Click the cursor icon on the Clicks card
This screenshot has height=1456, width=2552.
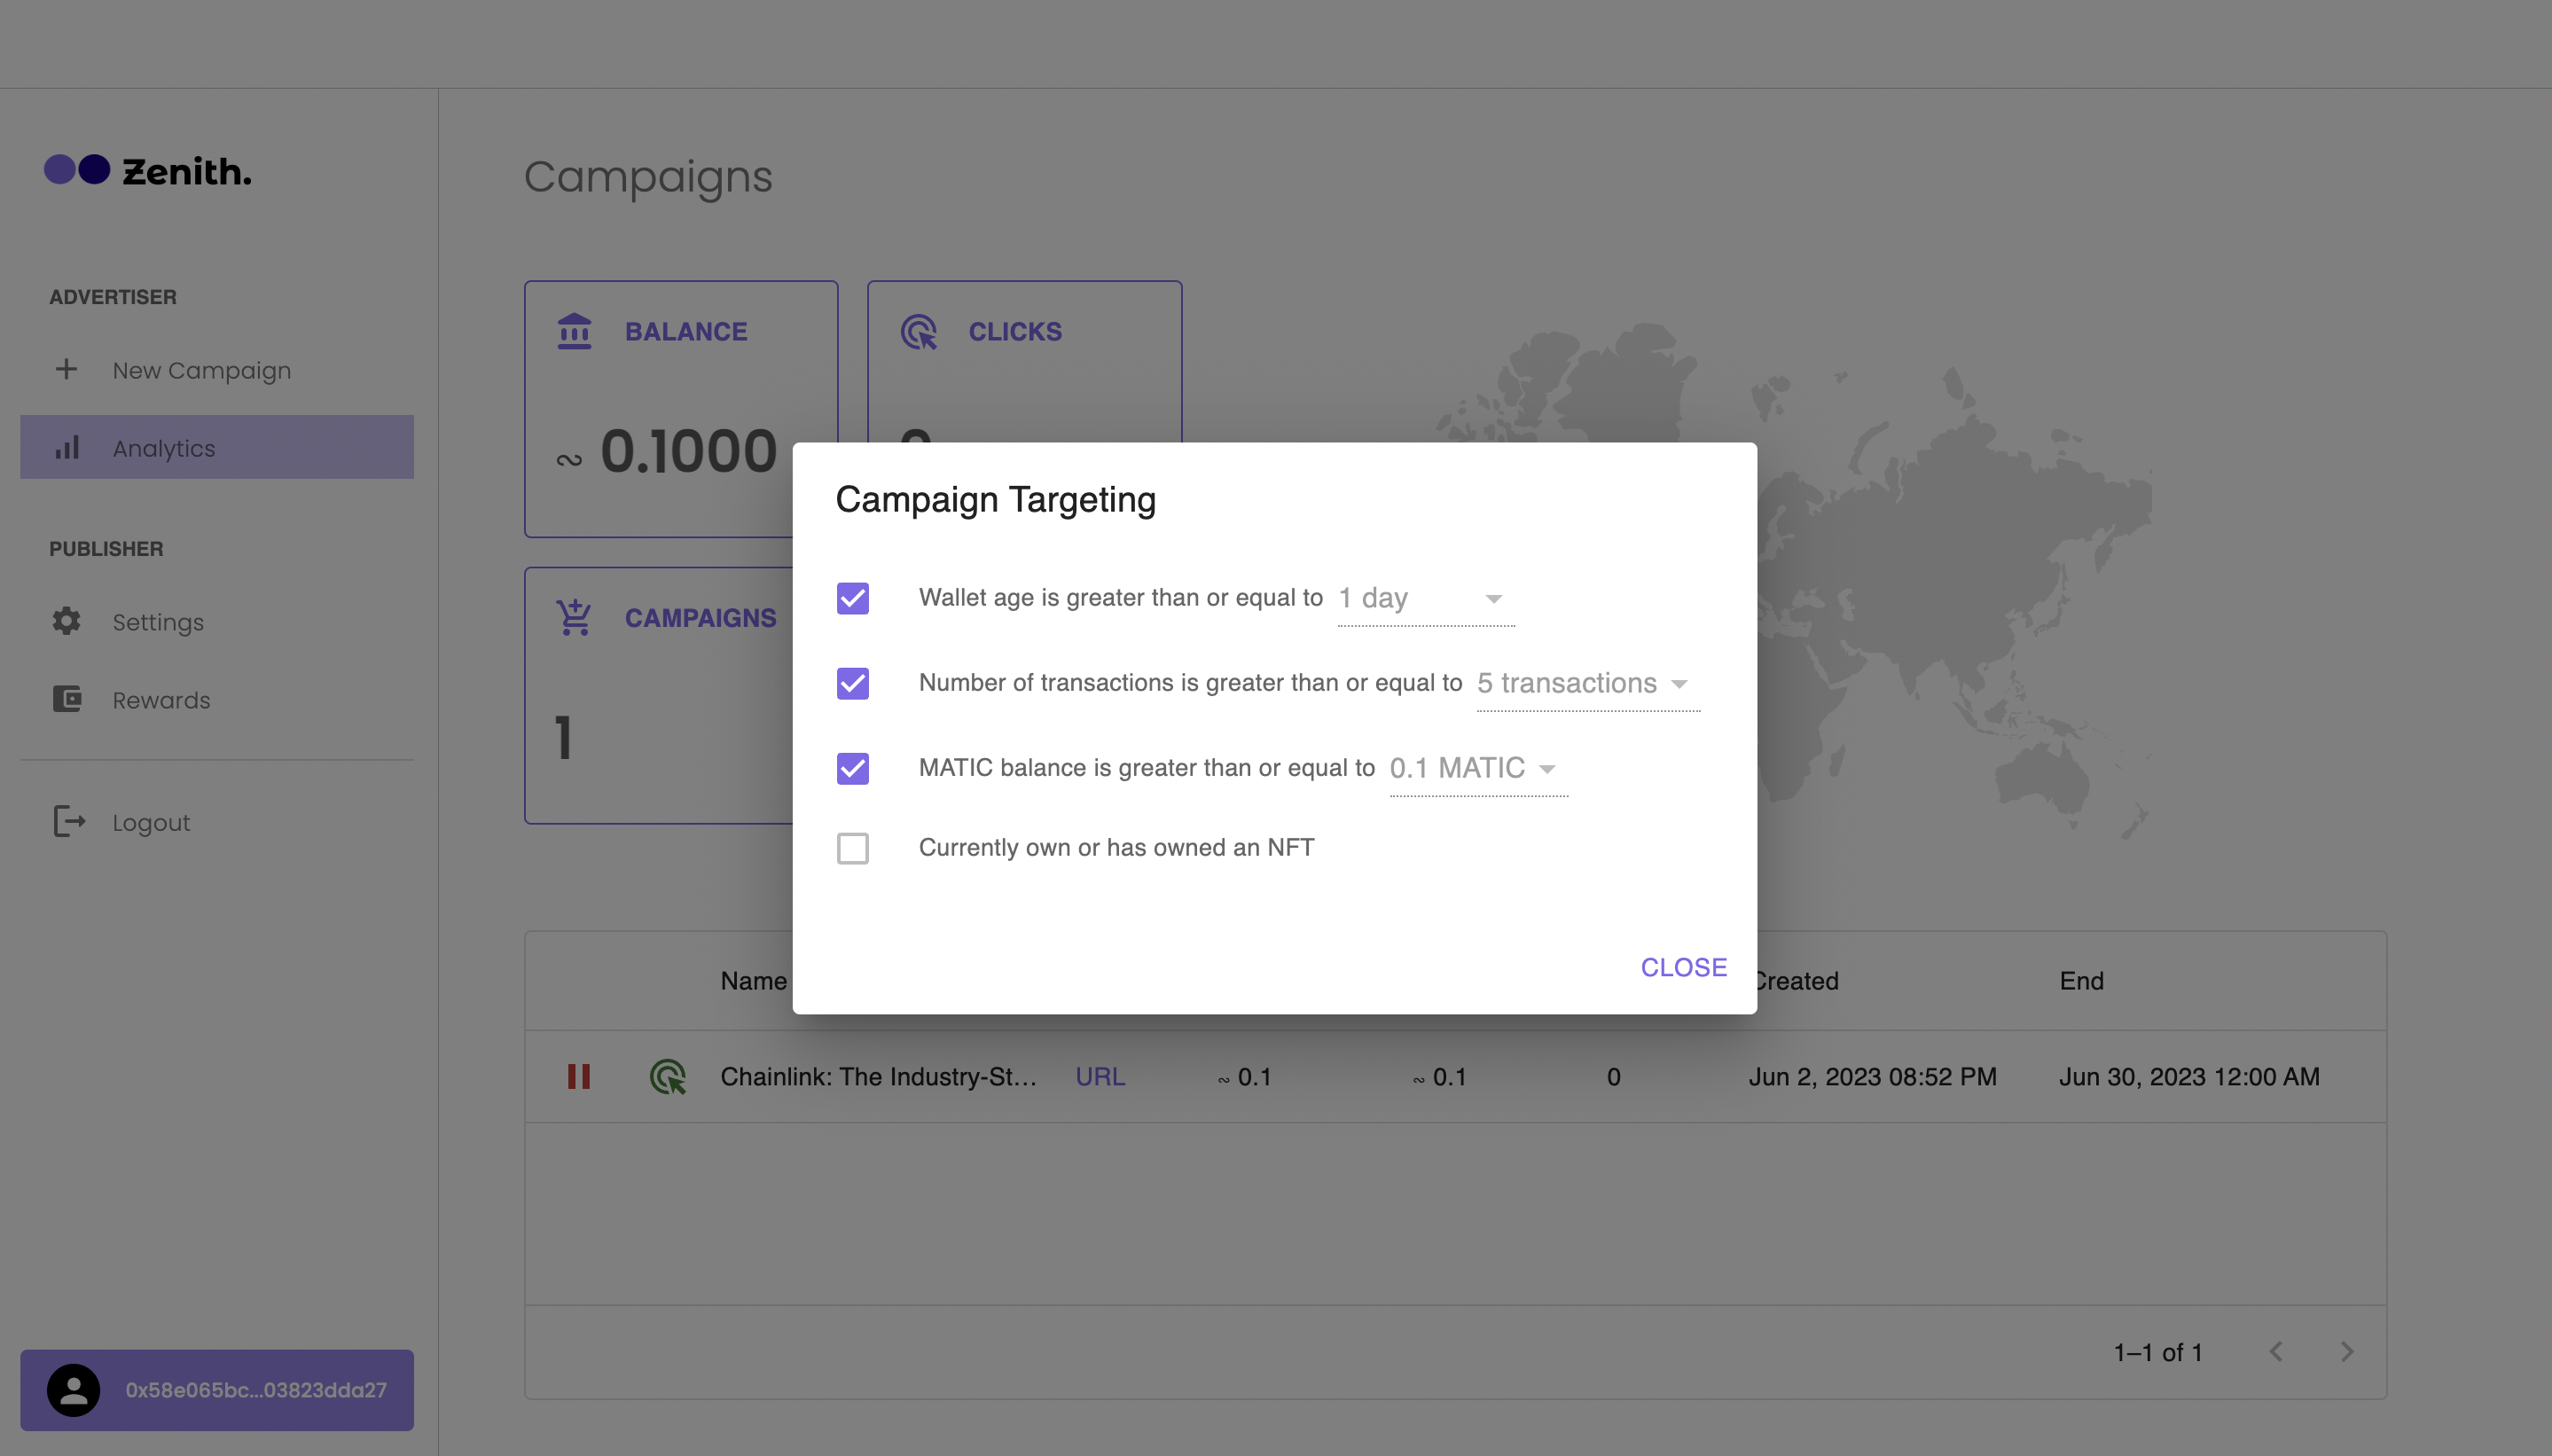click(x=918, y=331)
